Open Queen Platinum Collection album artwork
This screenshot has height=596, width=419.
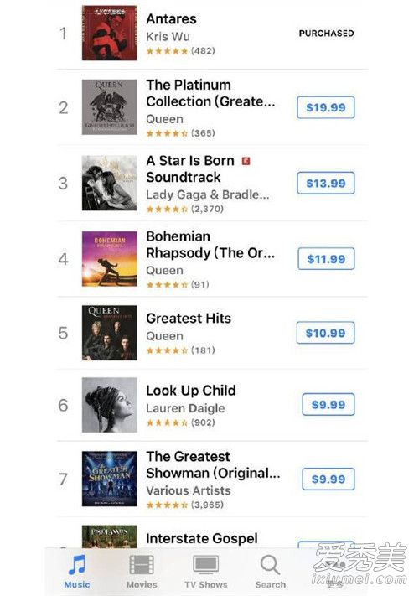coord(110,106)
